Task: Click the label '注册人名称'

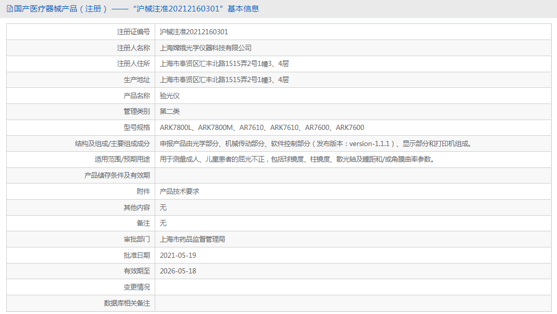Action: 133,48
